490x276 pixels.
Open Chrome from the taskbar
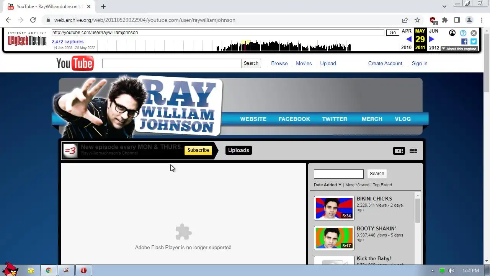[x=49, y=271]
